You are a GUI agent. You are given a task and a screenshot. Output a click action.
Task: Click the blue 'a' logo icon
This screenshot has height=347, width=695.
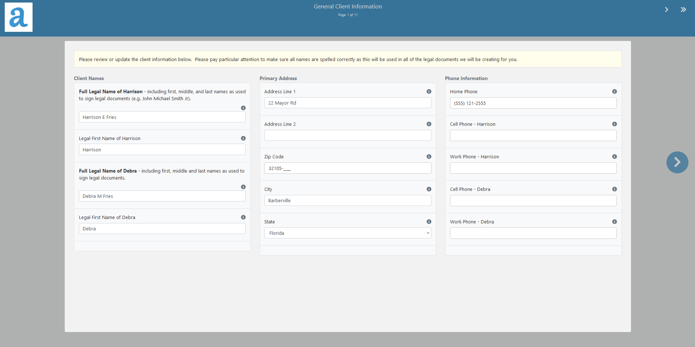click(19, 17)
